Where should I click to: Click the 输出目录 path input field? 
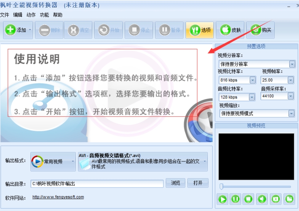(x=97, y=183)
